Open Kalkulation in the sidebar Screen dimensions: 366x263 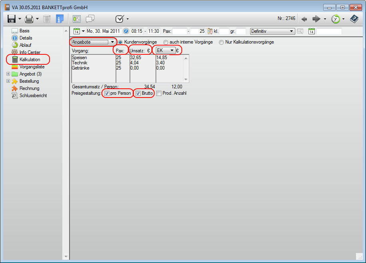(30, 60)
